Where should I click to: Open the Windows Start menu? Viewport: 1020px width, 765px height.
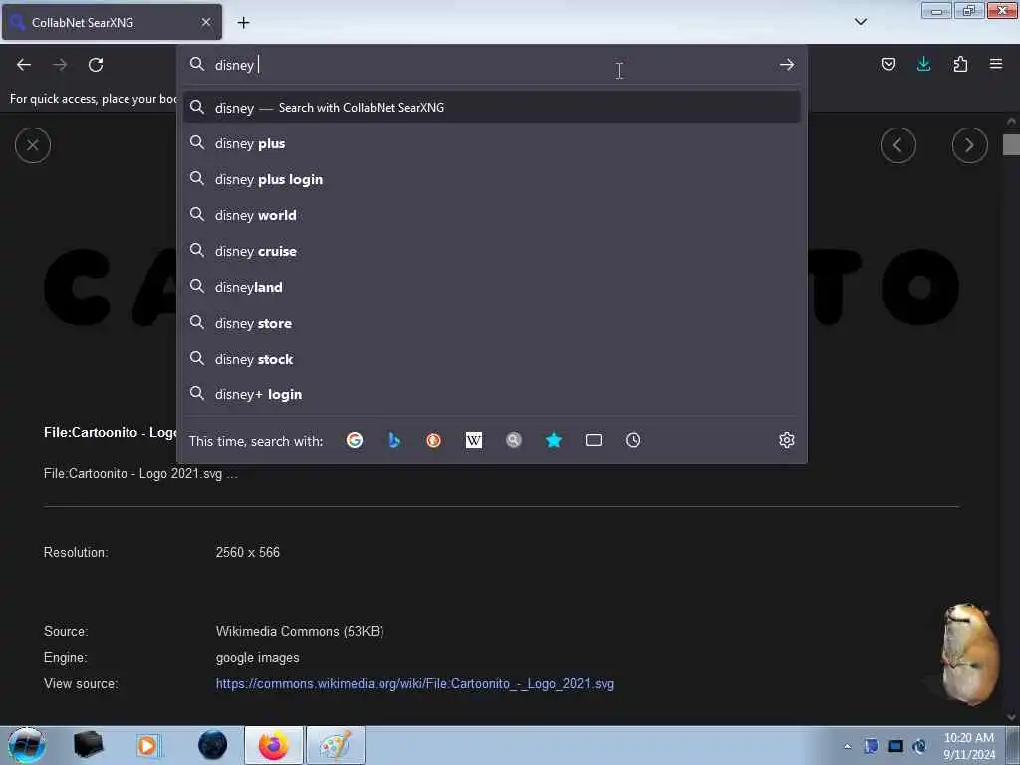pos(26,745)
